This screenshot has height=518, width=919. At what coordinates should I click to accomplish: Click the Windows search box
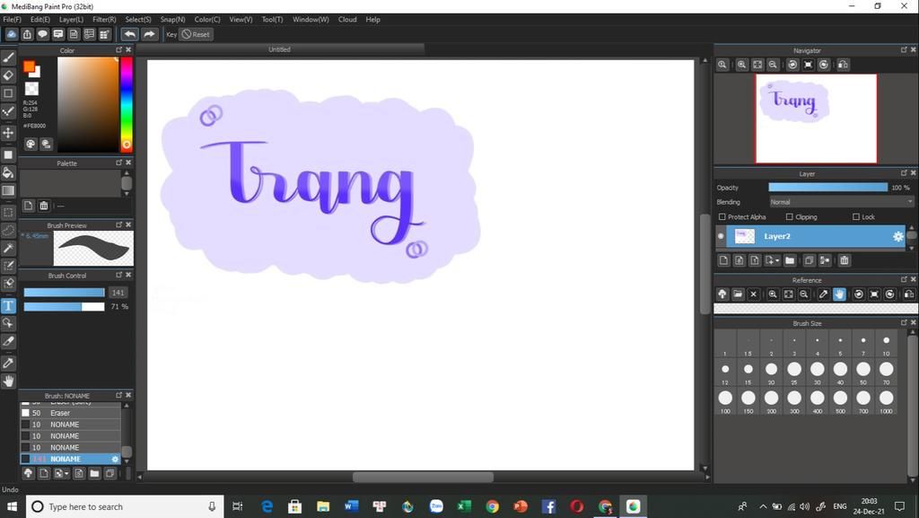(124, 506)
